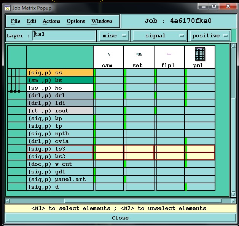Open the Windows menu
This screenshot has width=239, height=226.
coord(102,21)
